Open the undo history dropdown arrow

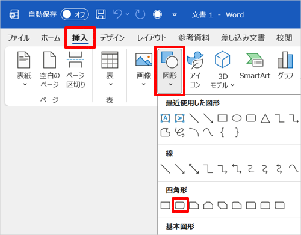tap(128, 14)
